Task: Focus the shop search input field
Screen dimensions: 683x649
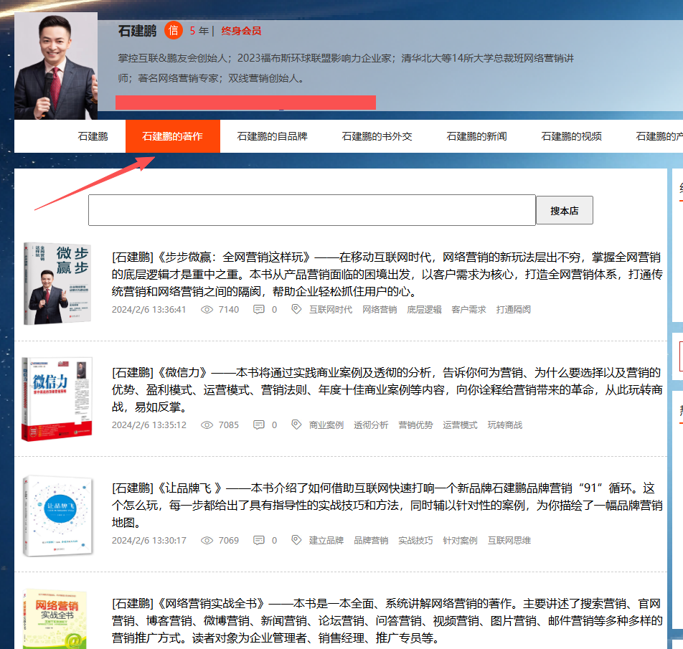Action: (312, 210)
